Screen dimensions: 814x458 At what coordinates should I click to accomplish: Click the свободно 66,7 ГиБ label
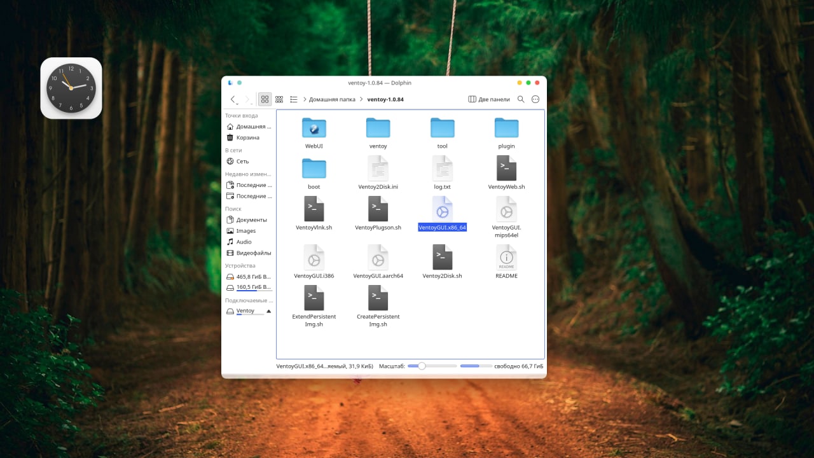(519, 366)
